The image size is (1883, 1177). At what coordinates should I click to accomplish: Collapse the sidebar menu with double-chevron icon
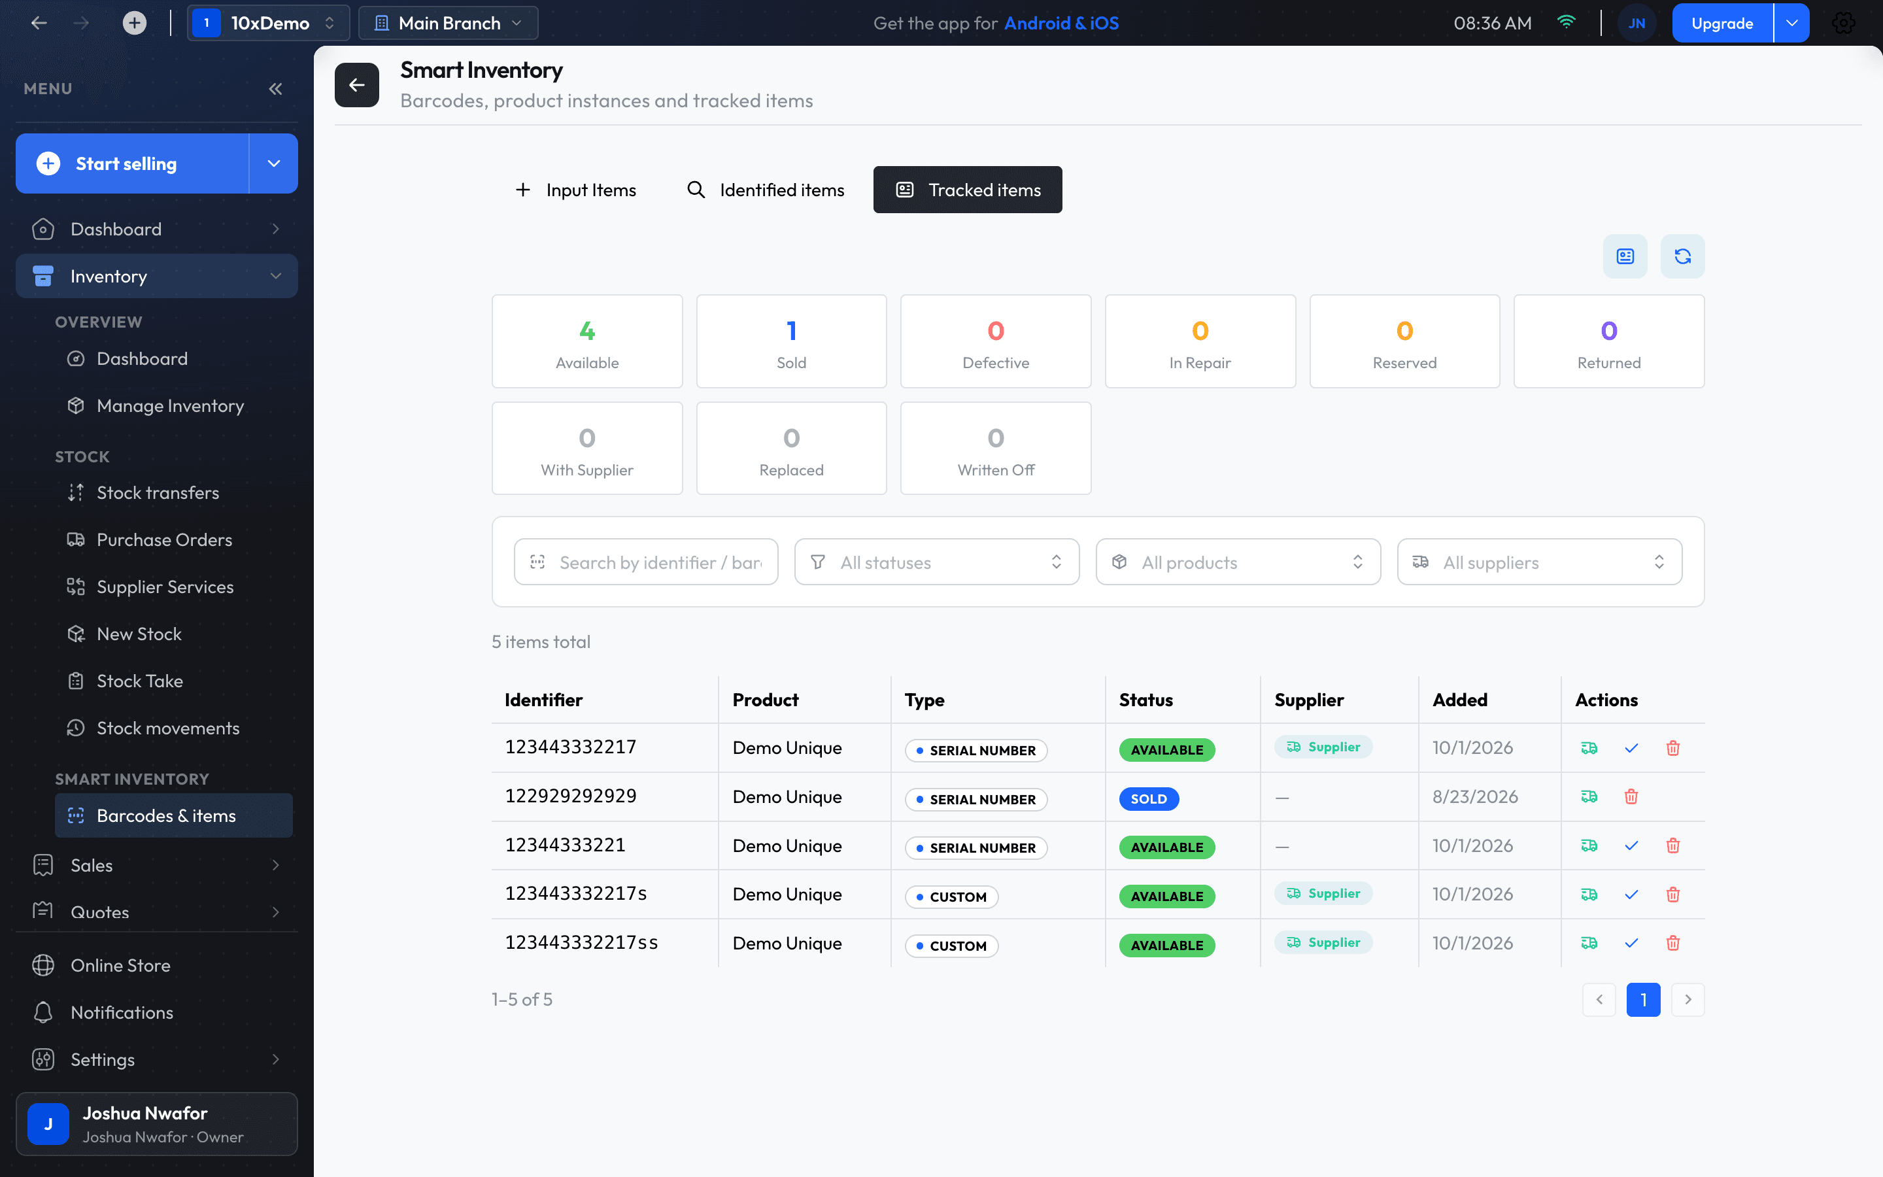pos(275,89)
